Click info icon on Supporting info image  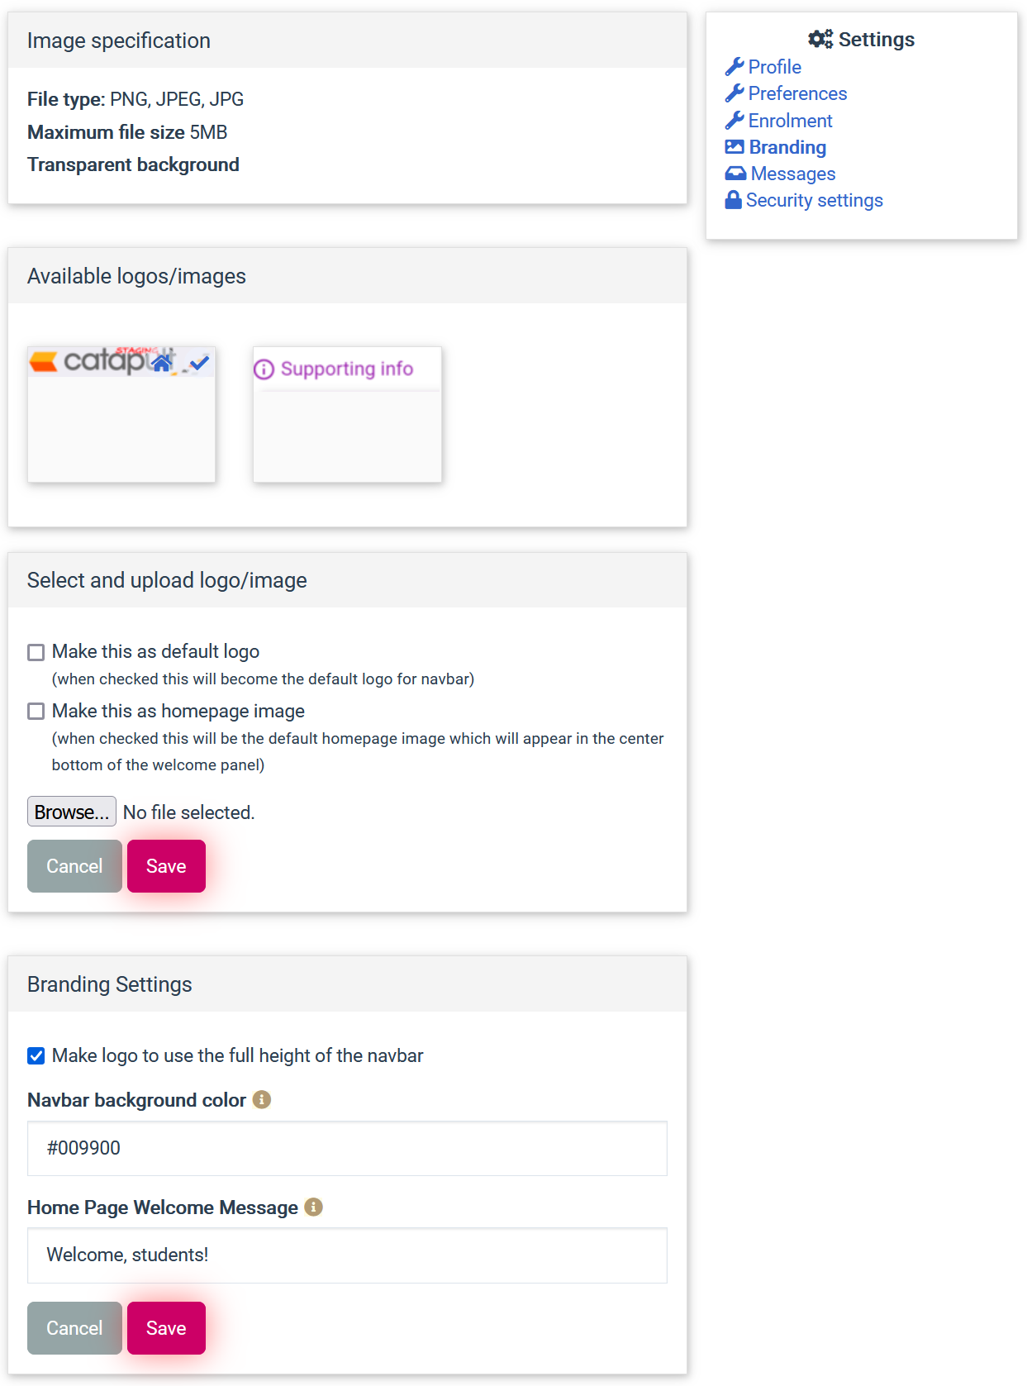[x=264, y=369]
